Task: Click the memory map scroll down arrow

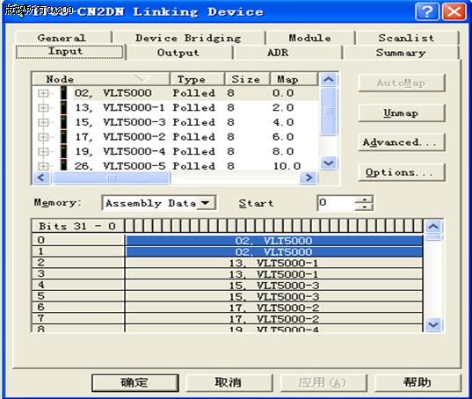Action: pyautogui.click(x=433, y=324)
